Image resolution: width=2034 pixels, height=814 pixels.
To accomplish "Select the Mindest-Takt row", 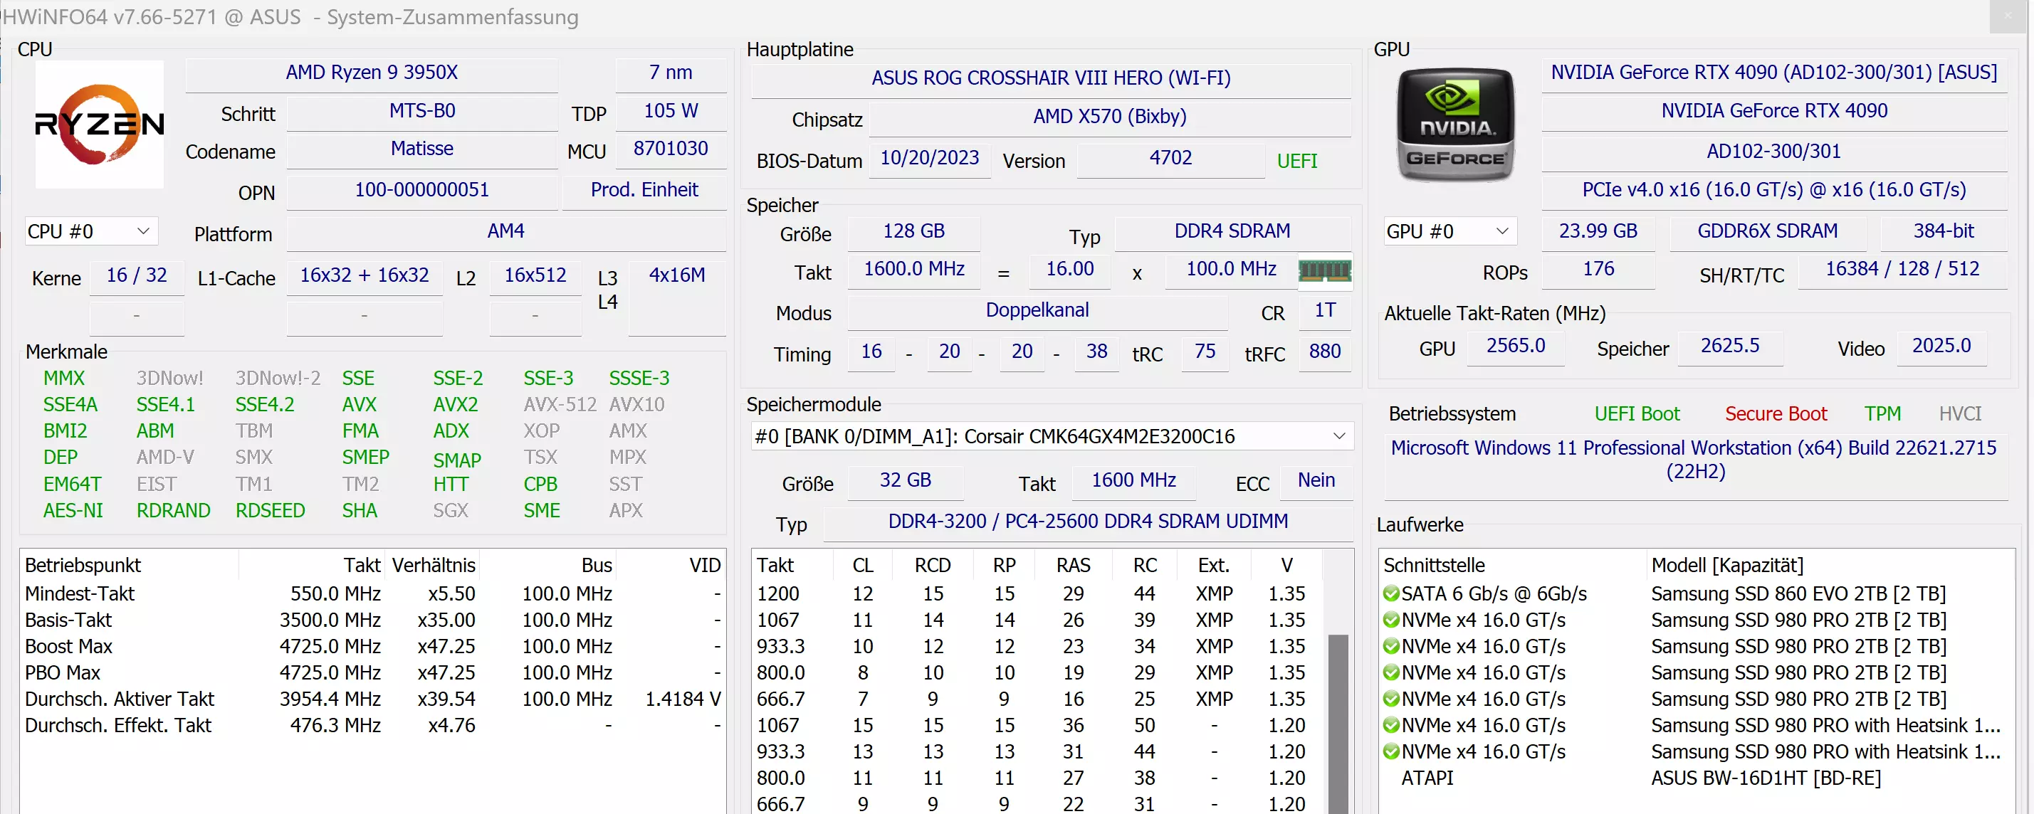I will coord(372,593).
